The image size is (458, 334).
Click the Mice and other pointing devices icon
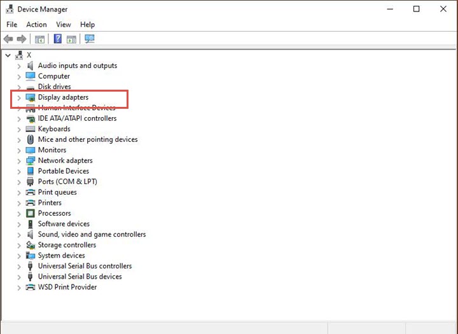click(31, 139)
